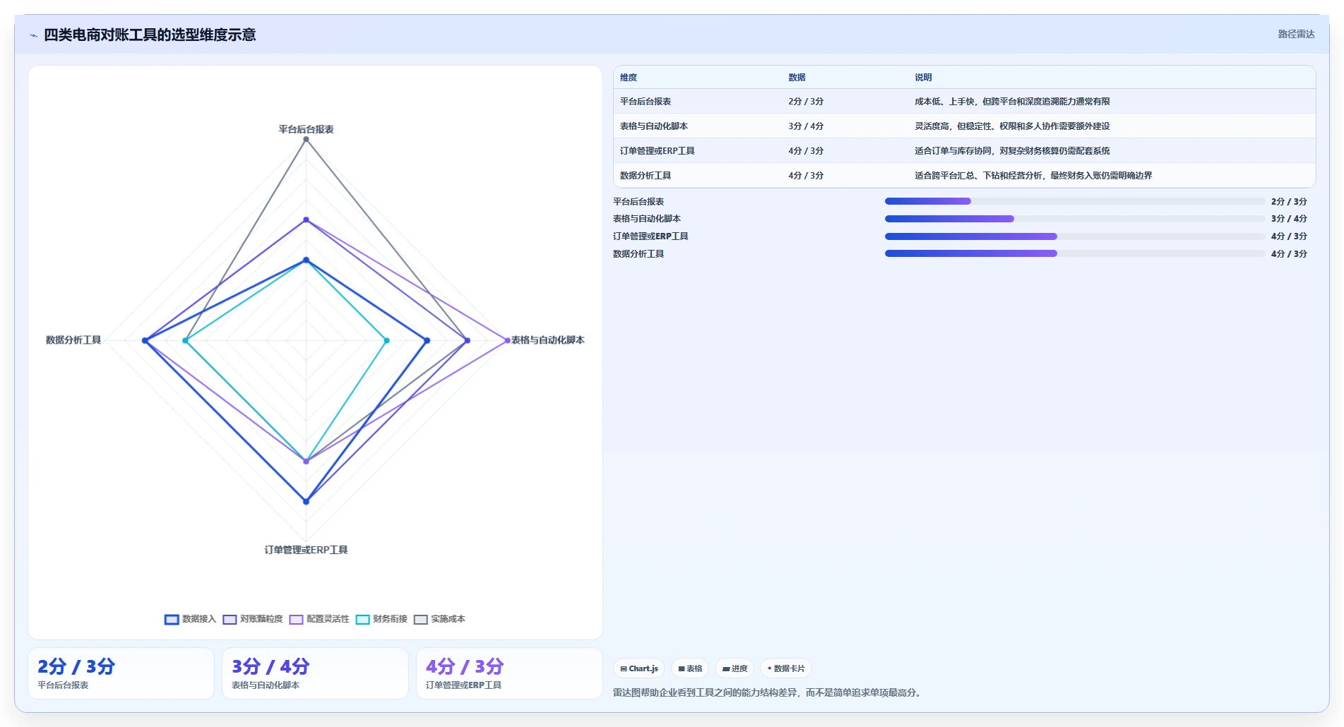The height and width of the screenshot is (727, 1344).
Task: Click the 订单管理或ERP工具 progress bar
Action: pos(1075,236)
